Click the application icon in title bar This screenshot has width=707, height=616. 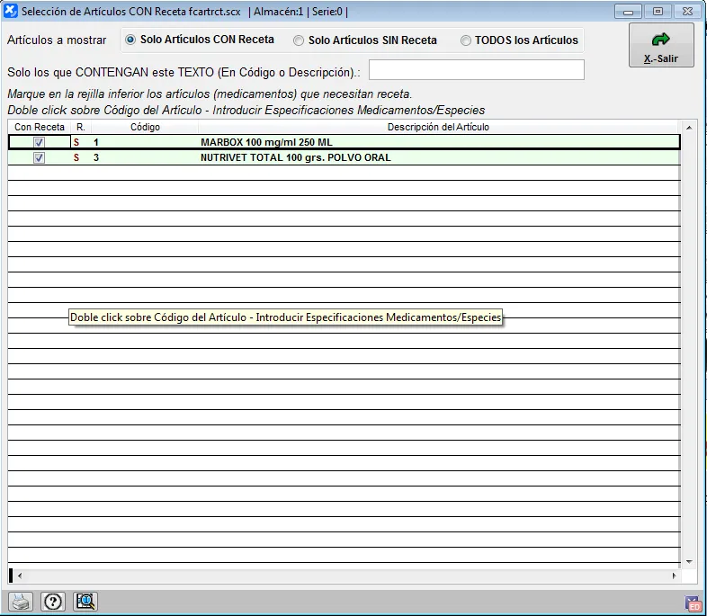(11, 12)
